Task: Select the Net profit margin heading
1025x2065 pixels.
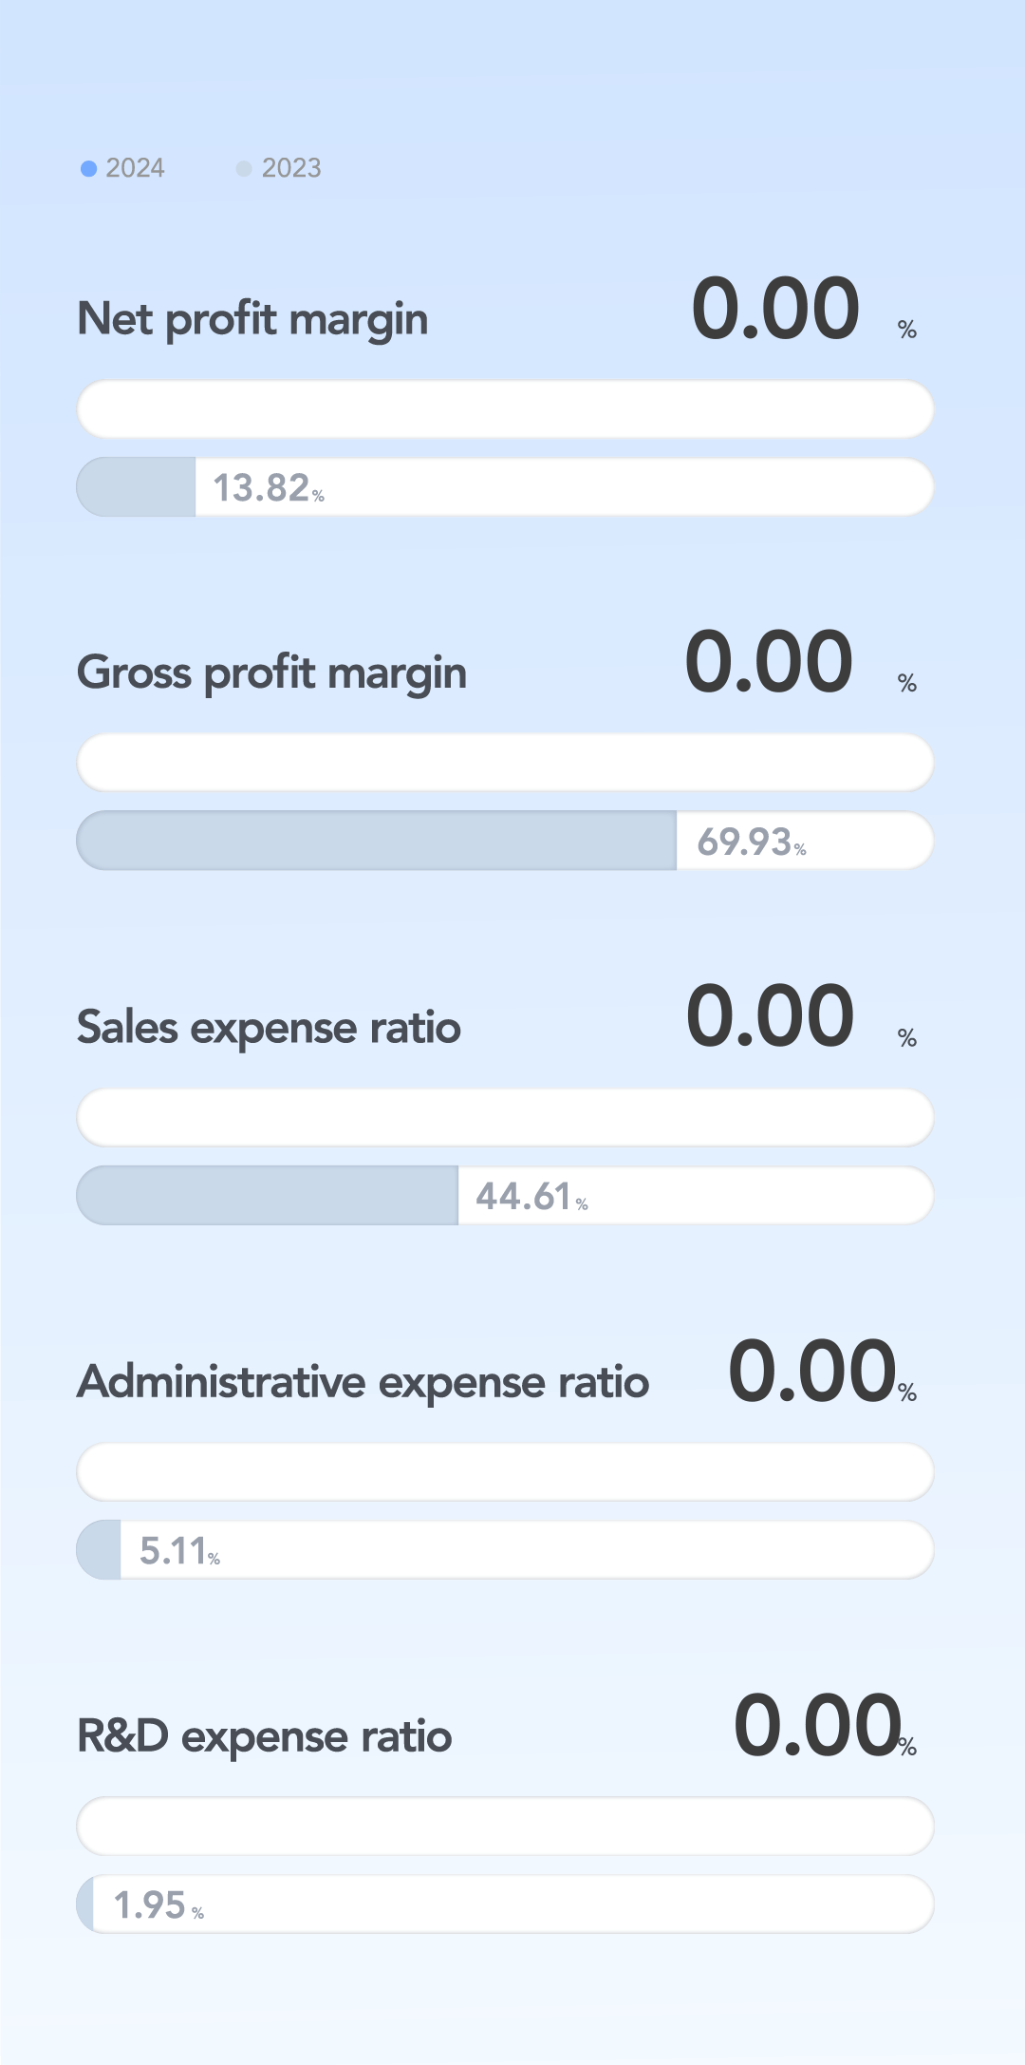Action: tap(252, 319)
